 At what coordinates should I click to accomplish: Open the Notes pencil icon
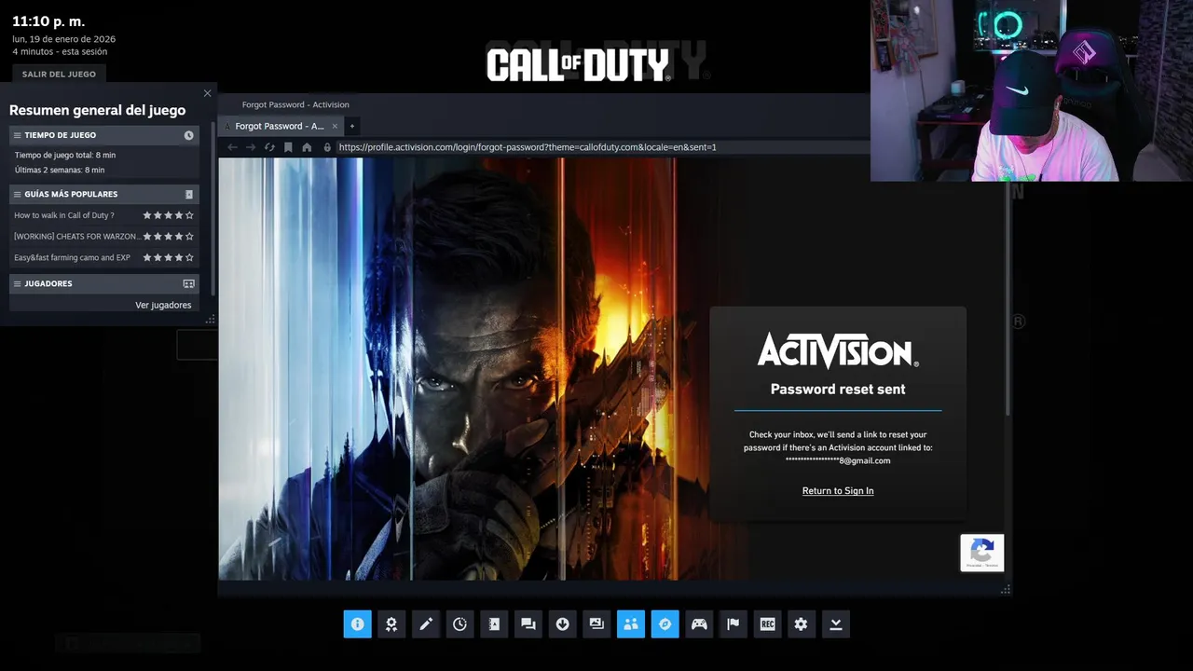[x=426, y=624]
